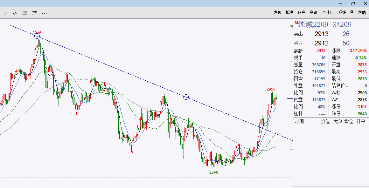
Task: Open the 帮助 menu
Action: click(362, 12)
